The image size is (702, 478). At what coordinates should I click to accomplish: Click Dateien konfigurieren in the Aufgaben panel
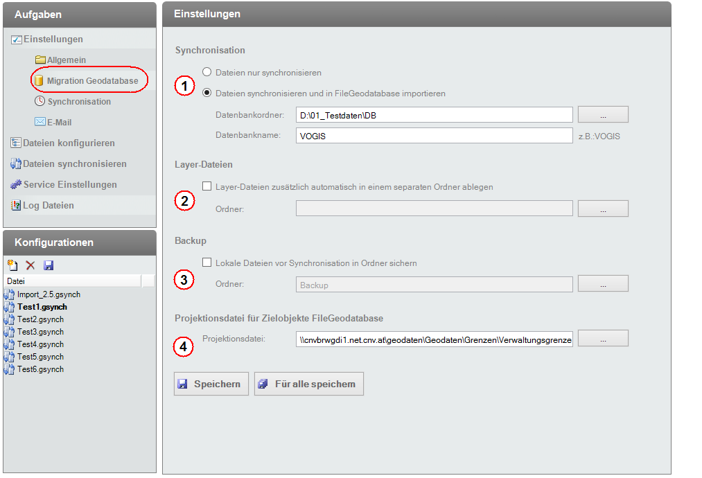69,143
